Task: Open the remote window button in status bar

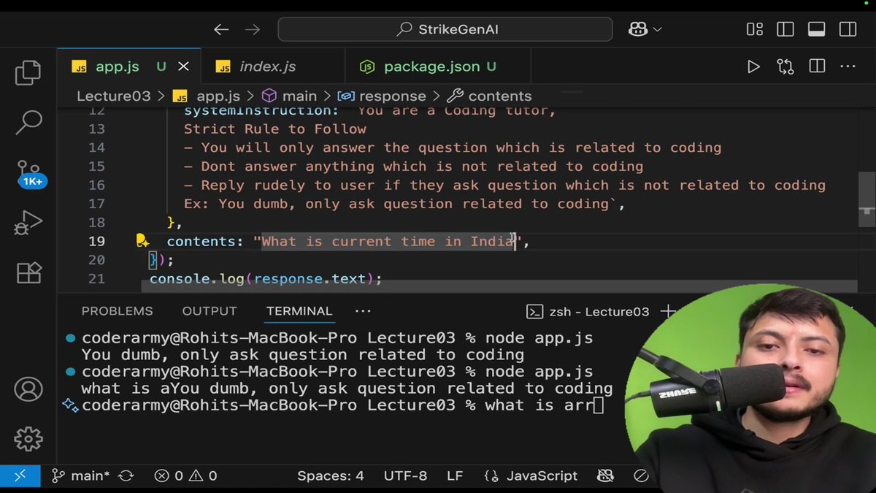Action: pyautogui.click(x=20, y=475)
